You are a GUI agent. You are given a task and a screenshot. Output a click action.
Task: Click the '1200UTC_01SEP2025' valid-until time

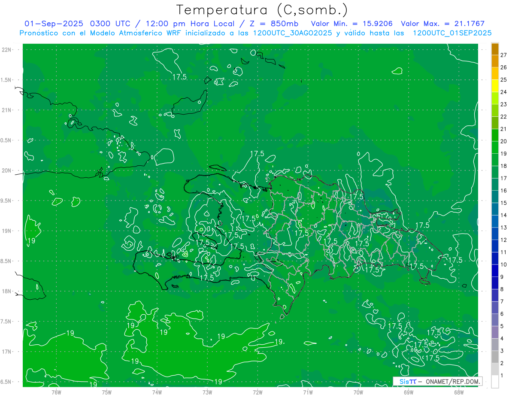point(452,33)
